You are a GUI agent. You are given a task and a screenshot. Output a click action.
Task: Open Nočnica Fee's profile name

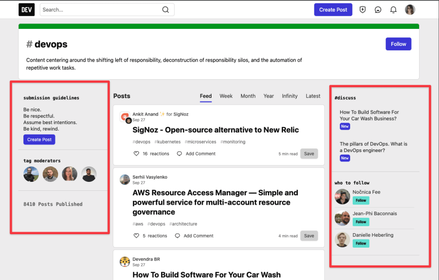366,192
